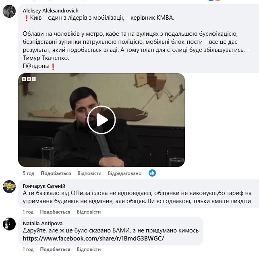The image size is (259, 257).
Task: Click the '5 год' timestamp on Aleksey's comment
Action: point(28,173)
